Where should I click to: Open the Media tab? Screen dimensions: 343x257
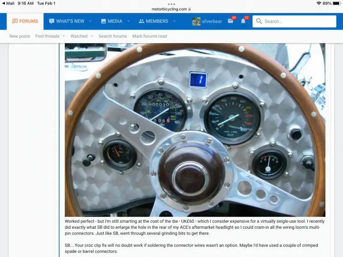click(111, 21)
